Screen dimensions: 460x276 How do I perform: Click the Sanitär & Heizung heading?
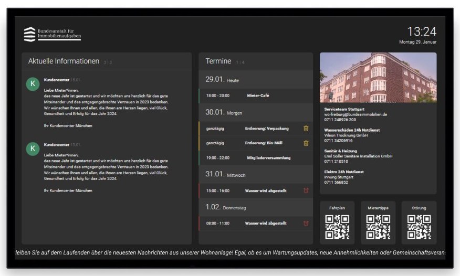[340, 151]
